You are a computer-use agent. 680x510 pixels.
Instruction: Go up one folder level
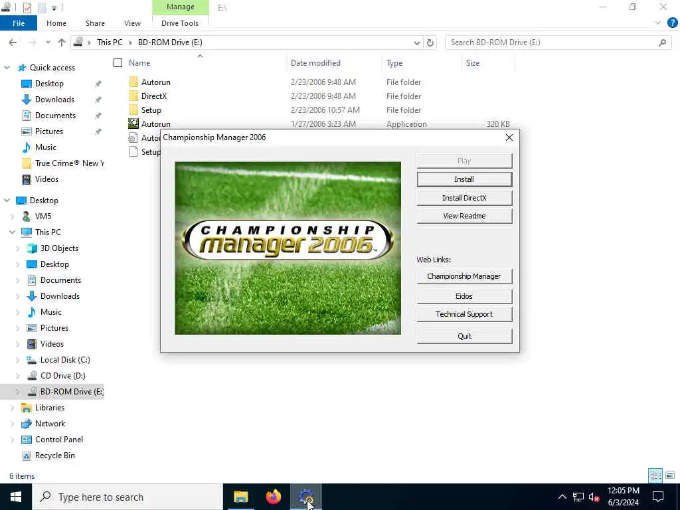(62, 42)
